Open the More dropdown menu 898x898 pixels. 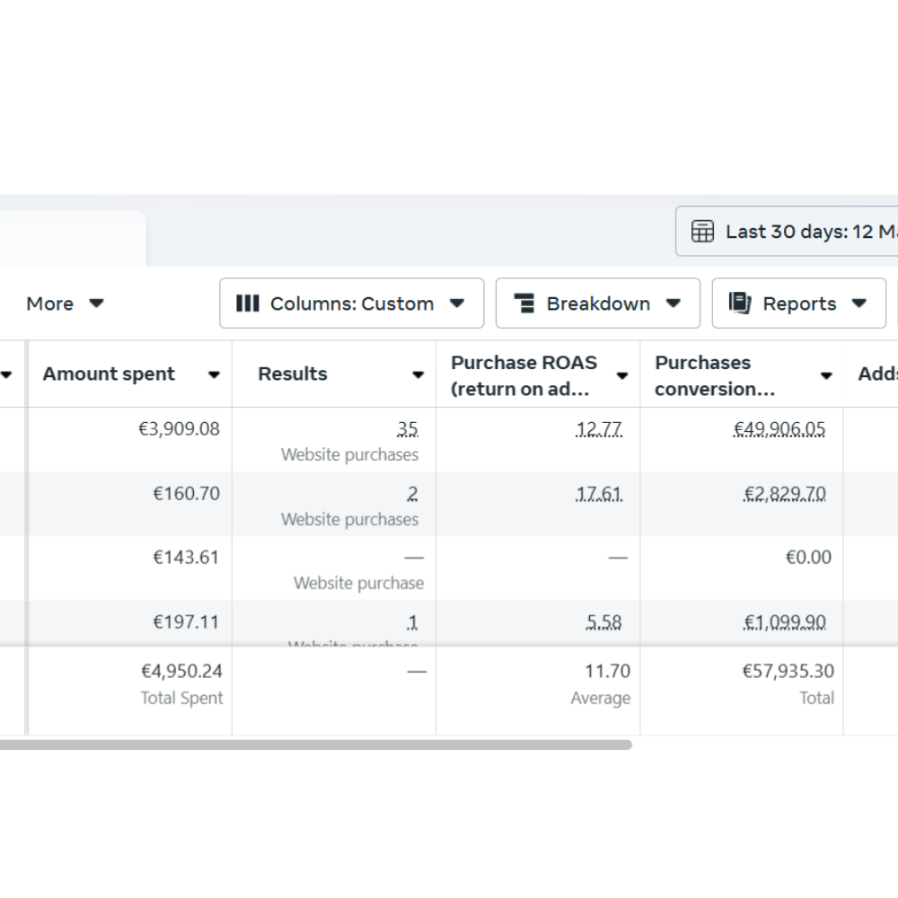coord(65,304)
